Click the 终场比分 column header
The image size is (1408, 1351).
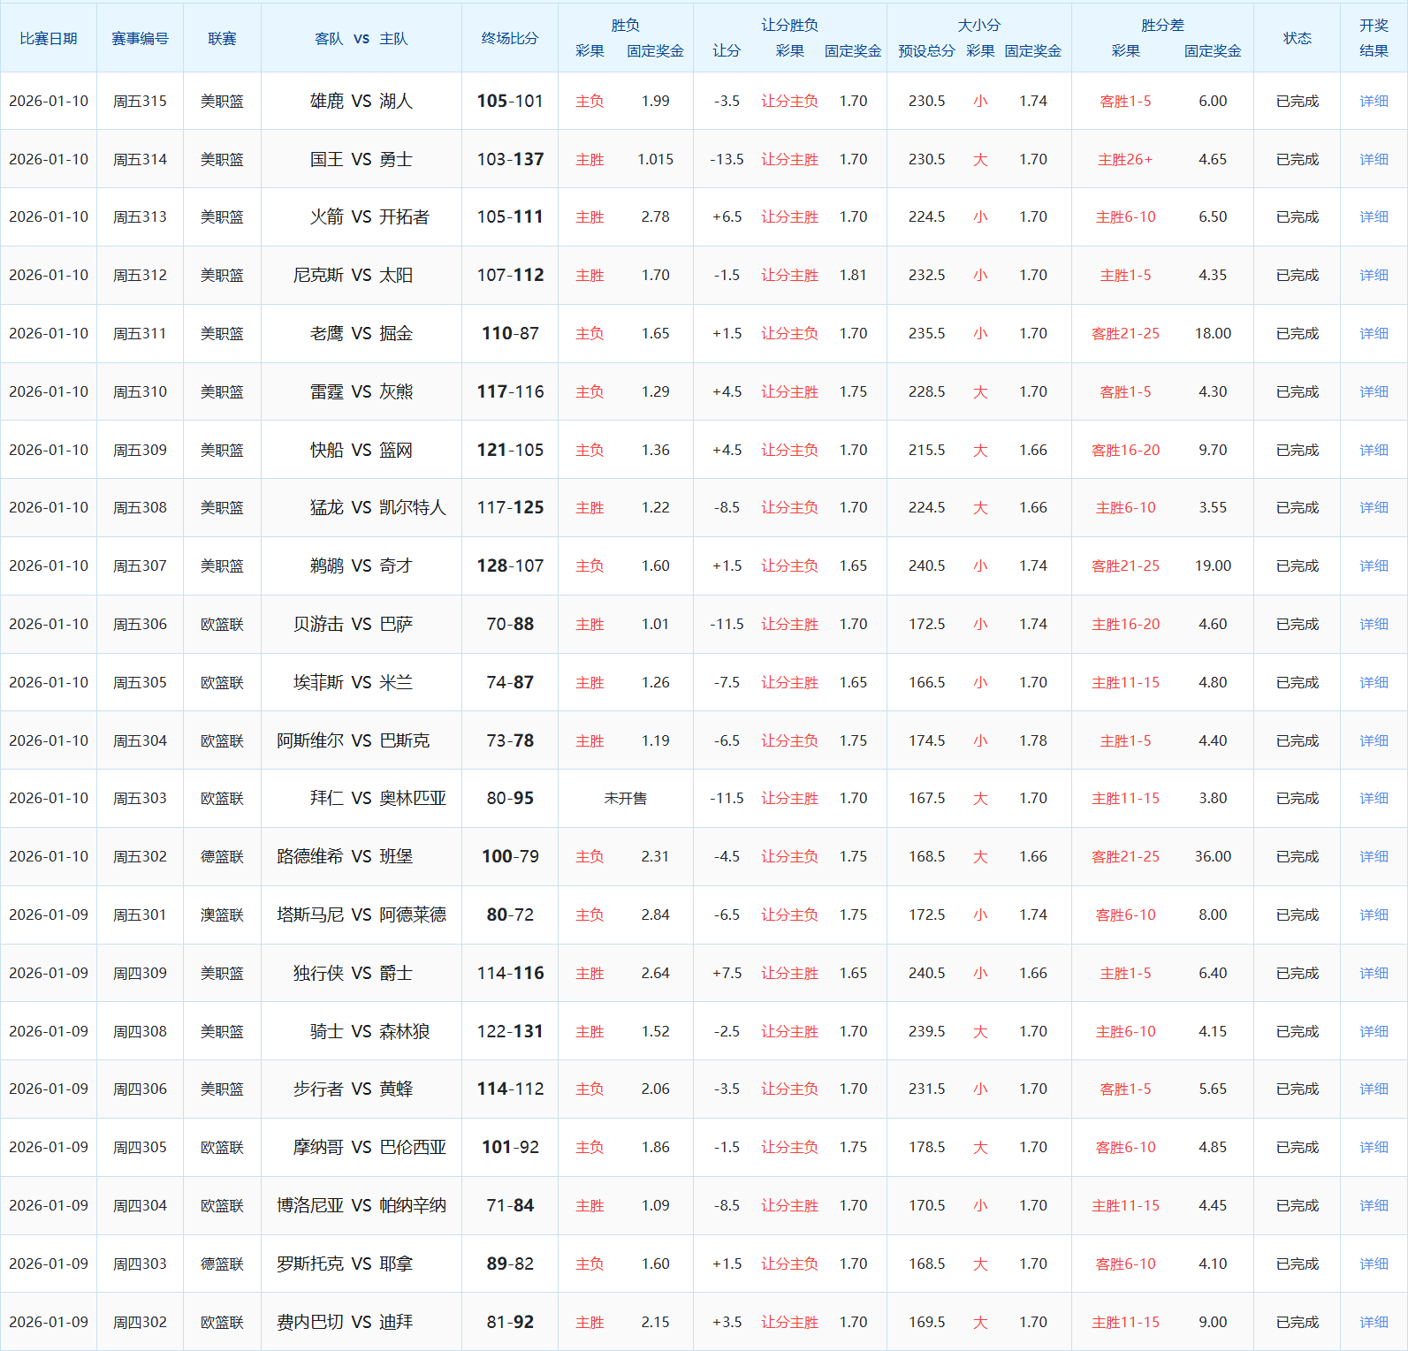(x=510, y=38)
